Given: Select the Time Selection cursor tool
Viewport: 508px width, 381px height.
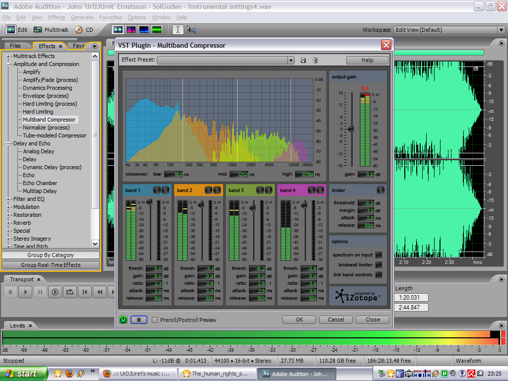Looking at the screenshot, I should [178, 30].
